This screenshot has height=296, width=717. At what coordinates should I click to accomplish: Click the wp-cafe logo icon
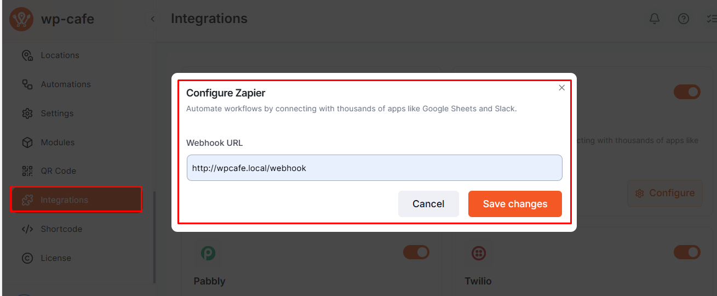pos(21,19)
